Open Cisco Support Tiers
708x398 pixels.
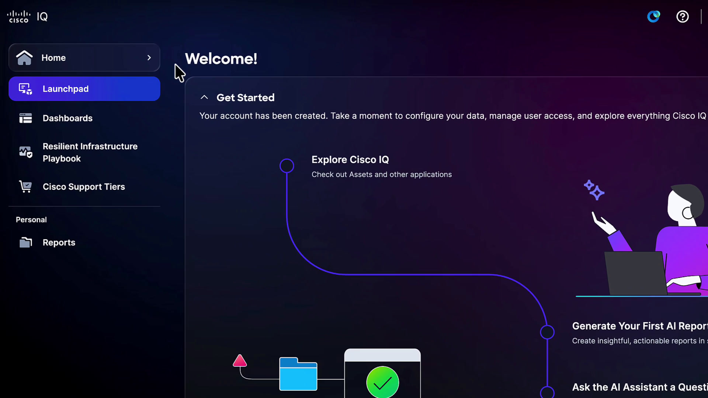tap(84, 187)
